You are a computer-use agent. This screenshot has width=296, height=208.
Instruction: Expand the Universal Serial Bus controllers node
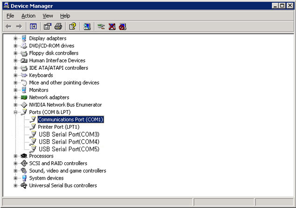16,186
